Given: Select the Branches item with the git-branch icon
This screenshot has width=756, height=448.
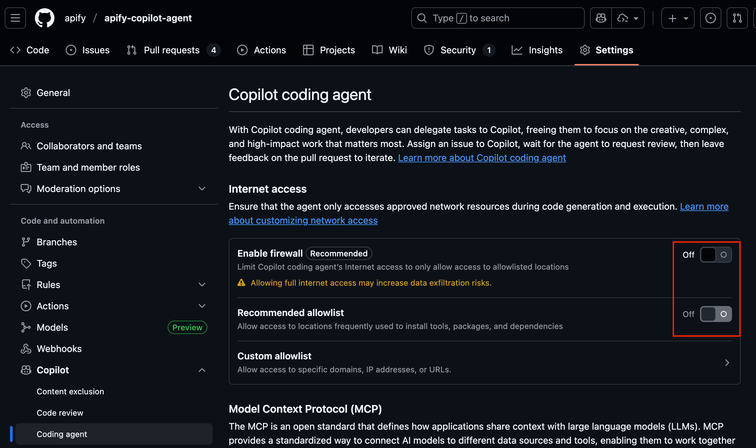Looking at the screenshot, I should coord(26,242).
